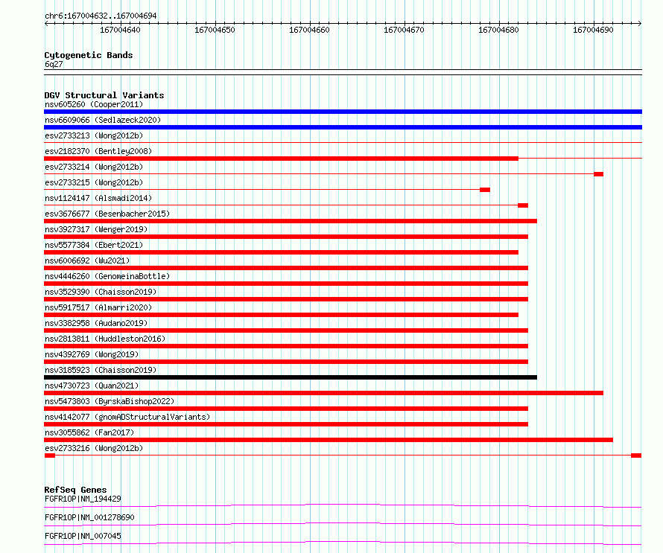Click esv2733216 (Wong2012b) label
The image size is (663, 553).
pos(94,448)
